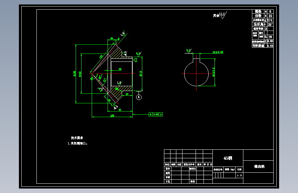Click the '20°' pressure angle value
The image size is (298, 193).
270,24
